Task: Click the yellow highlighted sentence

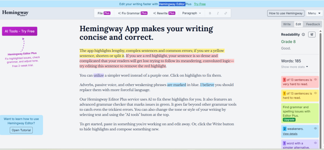Action: (x=152, y=53)
